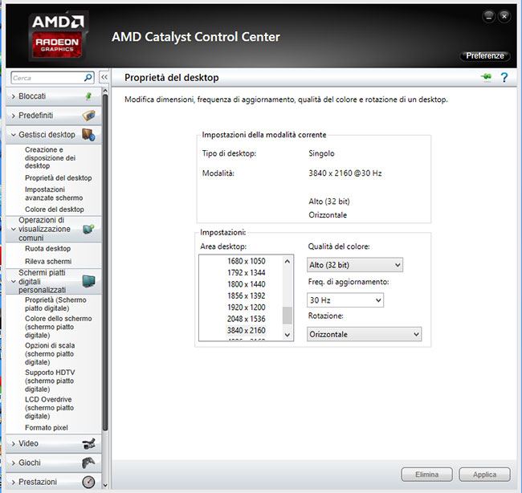The width and height of the screenshot is (522, 493).
Task: Open Ruota desktop page
Action: (x=47, y=249)
